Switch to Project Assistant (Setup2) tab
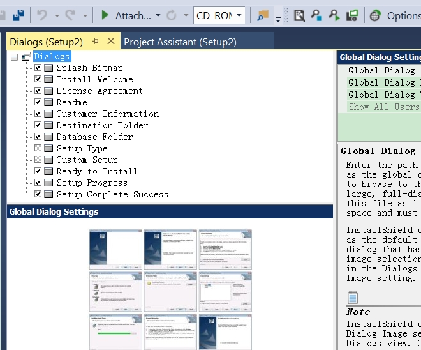 point(180,42)
